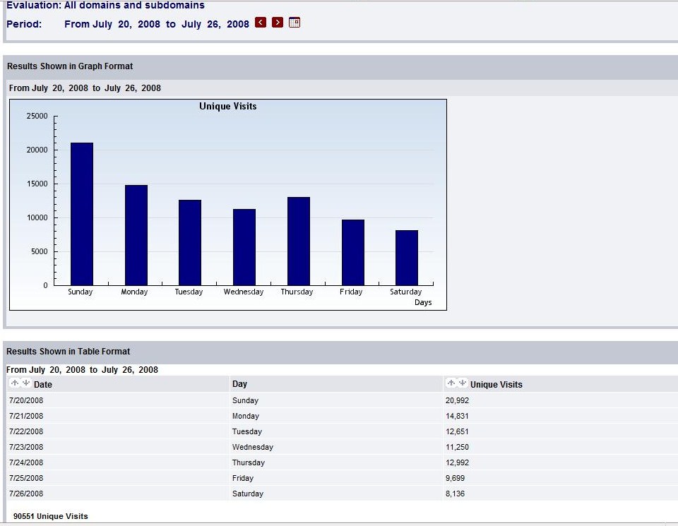Click the Results Shown in Graph Format header
The width and height of the screenshot is (678, 526).
coord(70,66)
